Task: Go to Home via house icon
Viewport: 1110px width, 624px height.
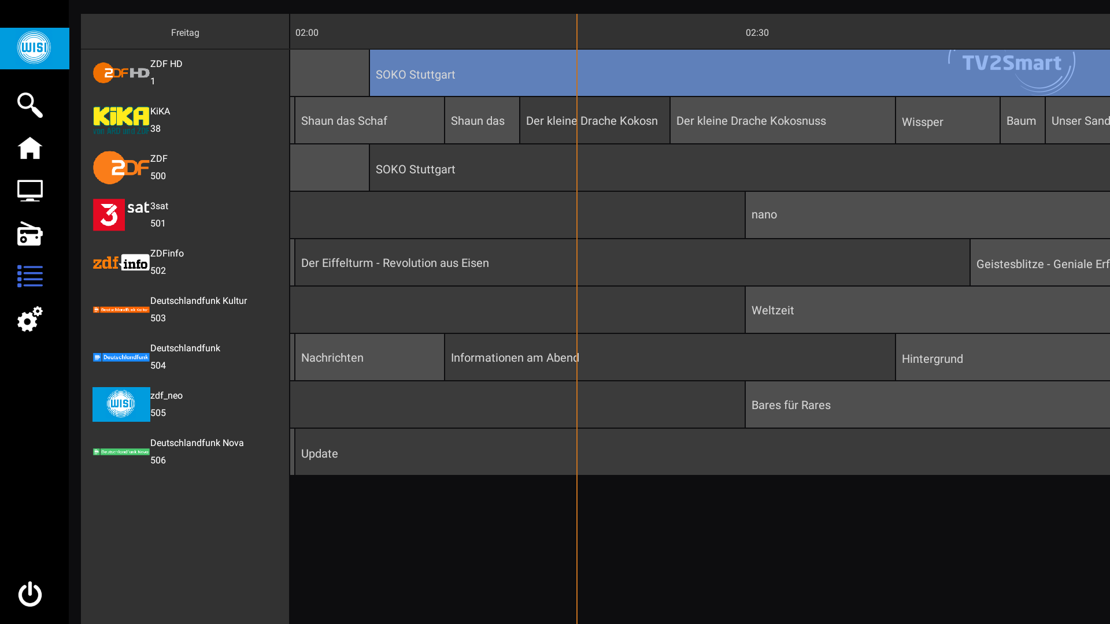Action: pyautogui.click(x=30, y=148)
